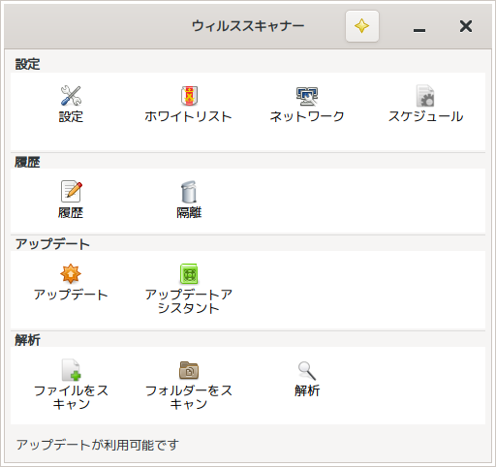Screen dimensions: 496x467
Task: Click the フォルダーをスキャン text label
Action: (189, 397)
